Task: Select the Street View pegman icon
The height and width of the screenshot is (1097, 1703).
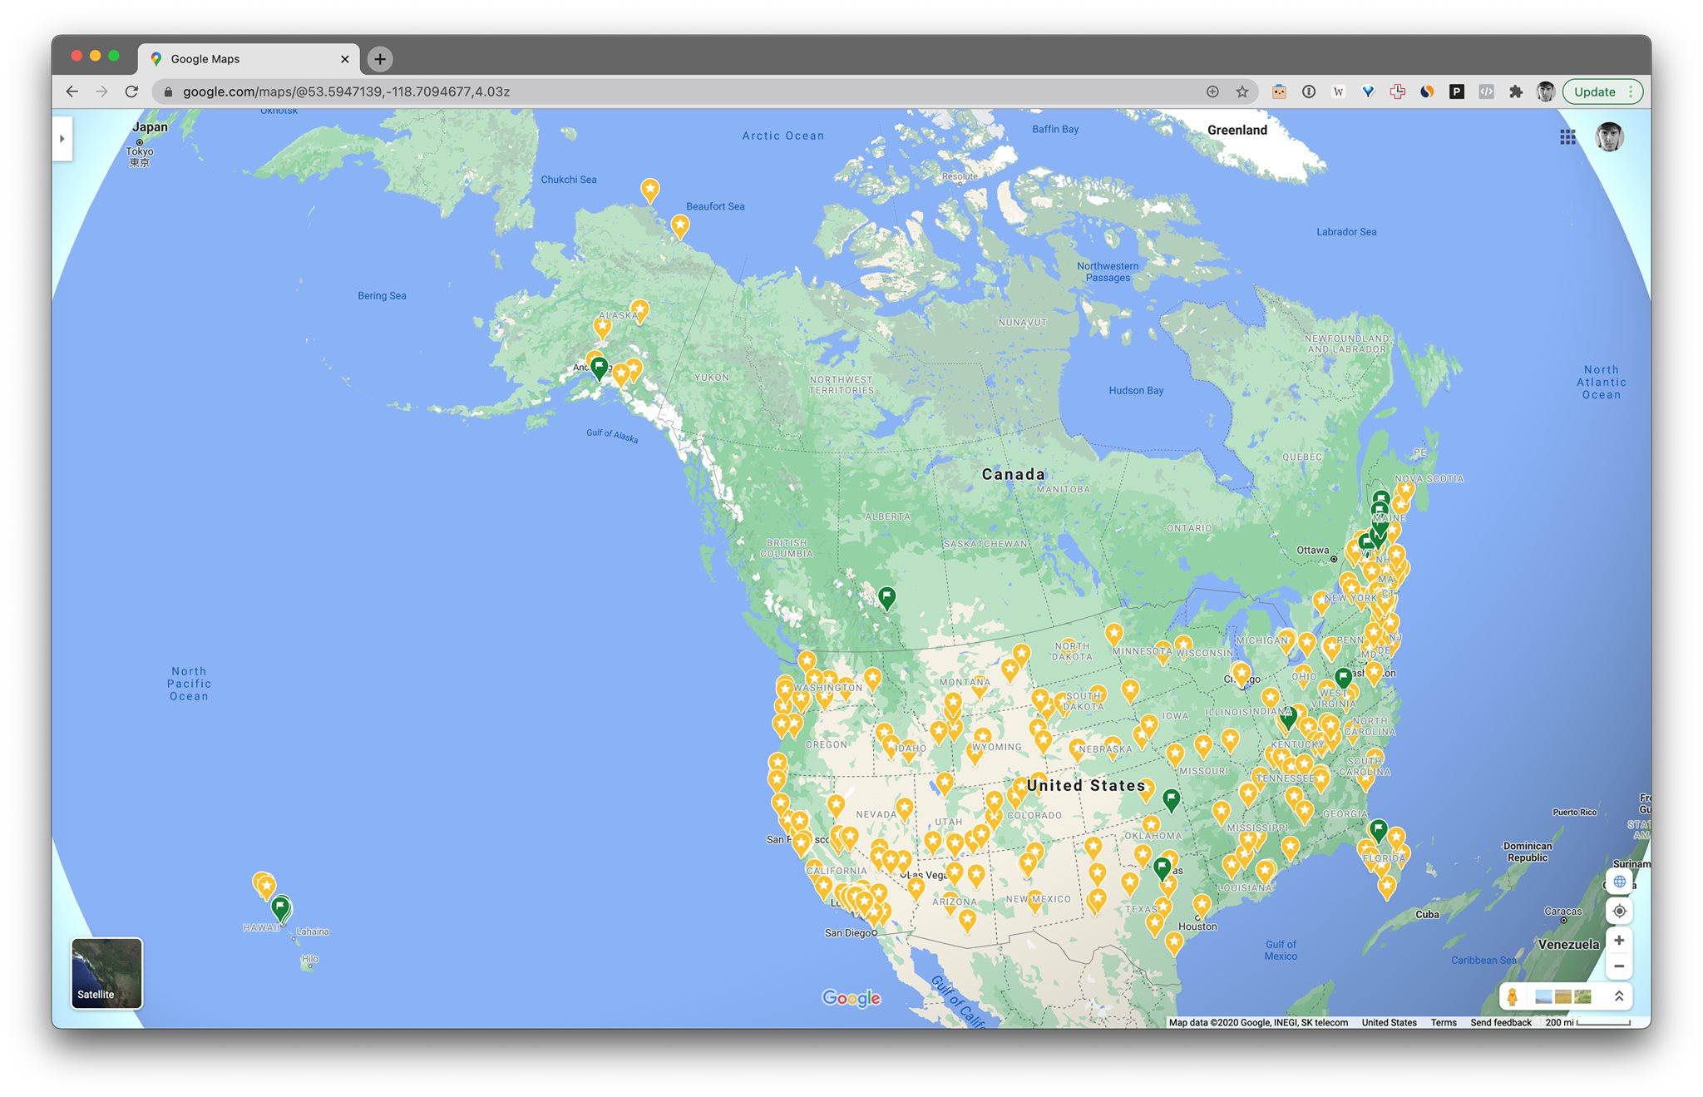Action: point(1513,996)
